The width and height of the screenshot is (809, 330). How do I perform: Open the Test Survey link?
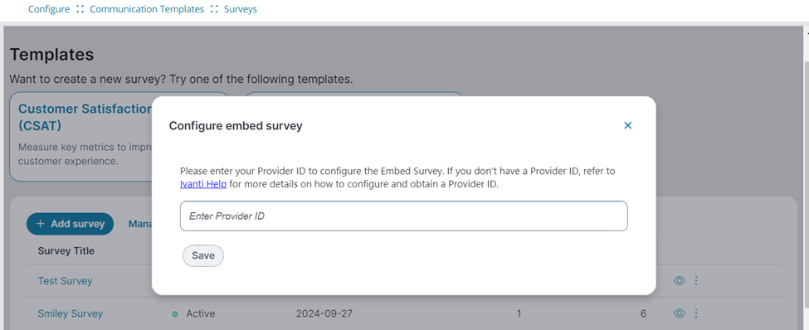tap(65, 281)
